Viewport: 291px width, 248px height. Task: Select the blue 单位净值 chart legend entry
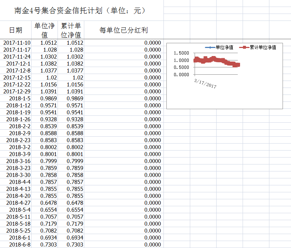tap(219, 47)
